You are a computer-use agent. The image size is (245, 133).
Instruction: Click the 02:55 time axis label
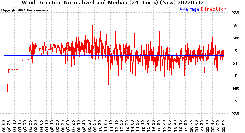pos(31,126)
